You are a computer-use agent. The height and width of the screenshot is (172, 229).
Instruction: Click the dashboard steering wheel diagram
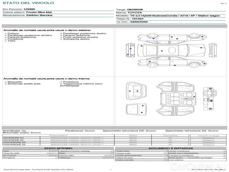click(210, 99)
